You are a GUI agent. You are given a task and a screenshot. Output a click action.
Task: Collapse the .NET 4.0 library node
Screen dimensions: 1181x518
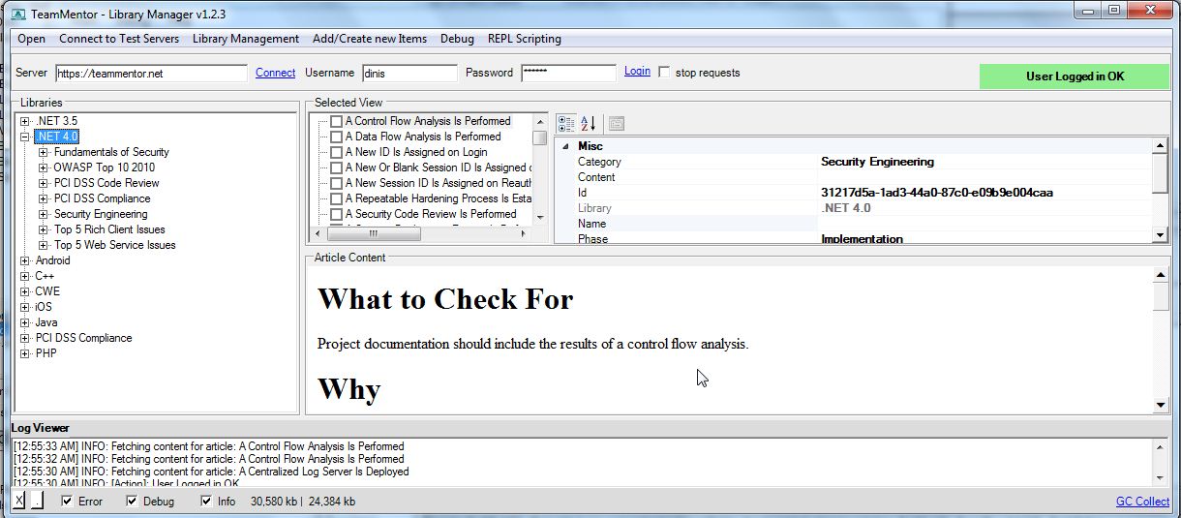pyautogui.click(x=25, y=137)
